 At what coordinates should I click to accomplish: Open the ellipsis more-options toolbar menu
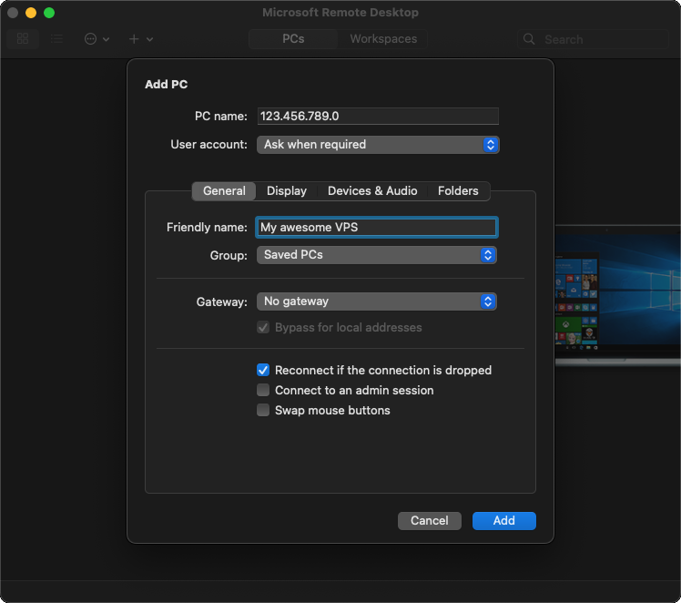coord(96,39)
